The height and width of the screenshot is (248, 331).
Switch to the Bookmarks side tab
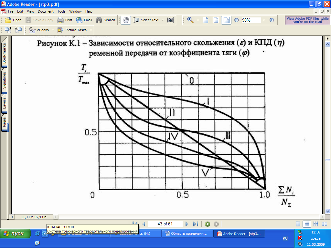click(x=4, y=53)
